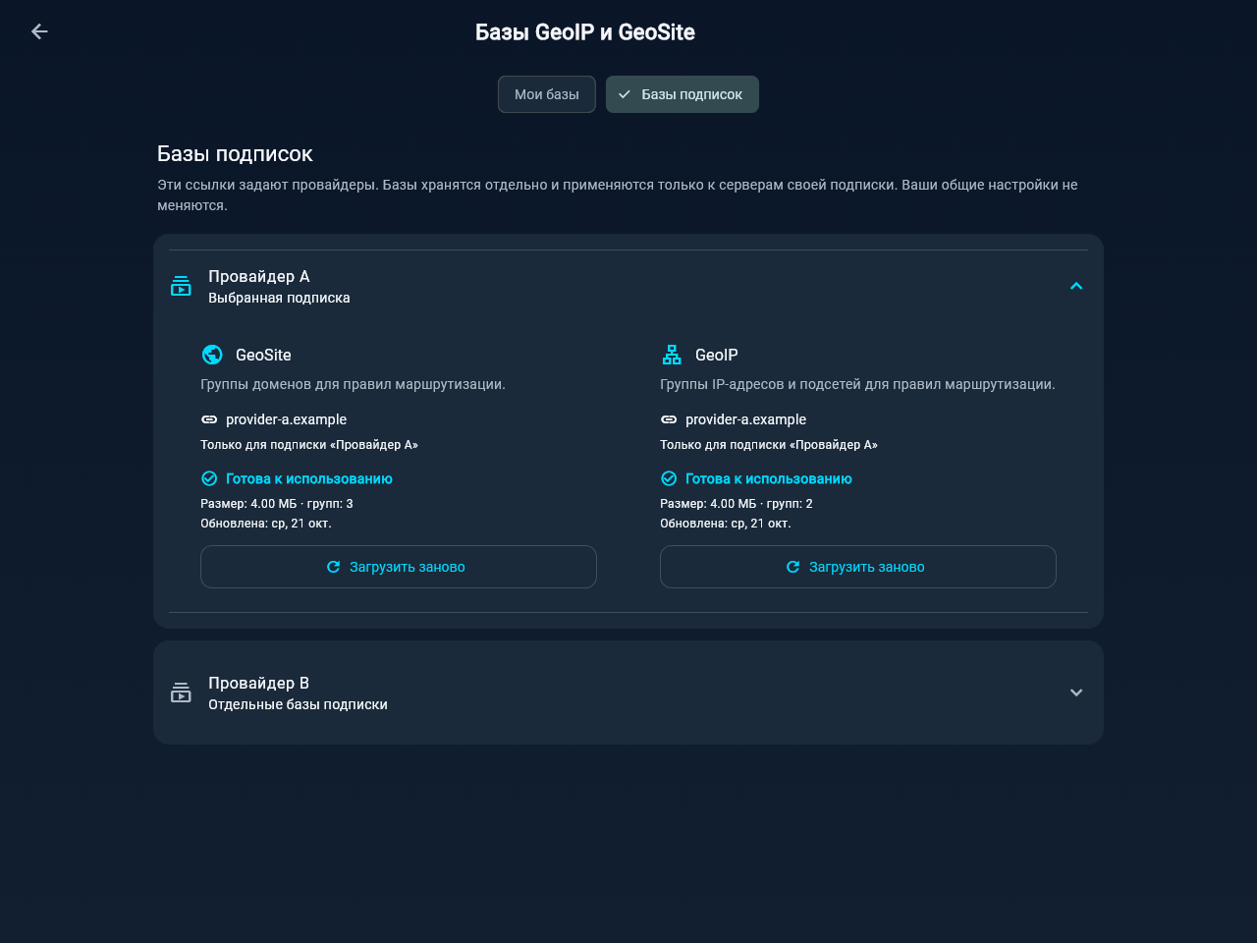Click the GeoSite globe icon
Image resolution: width=1257 pixels, height=943 pixels.
coord(212,355)
